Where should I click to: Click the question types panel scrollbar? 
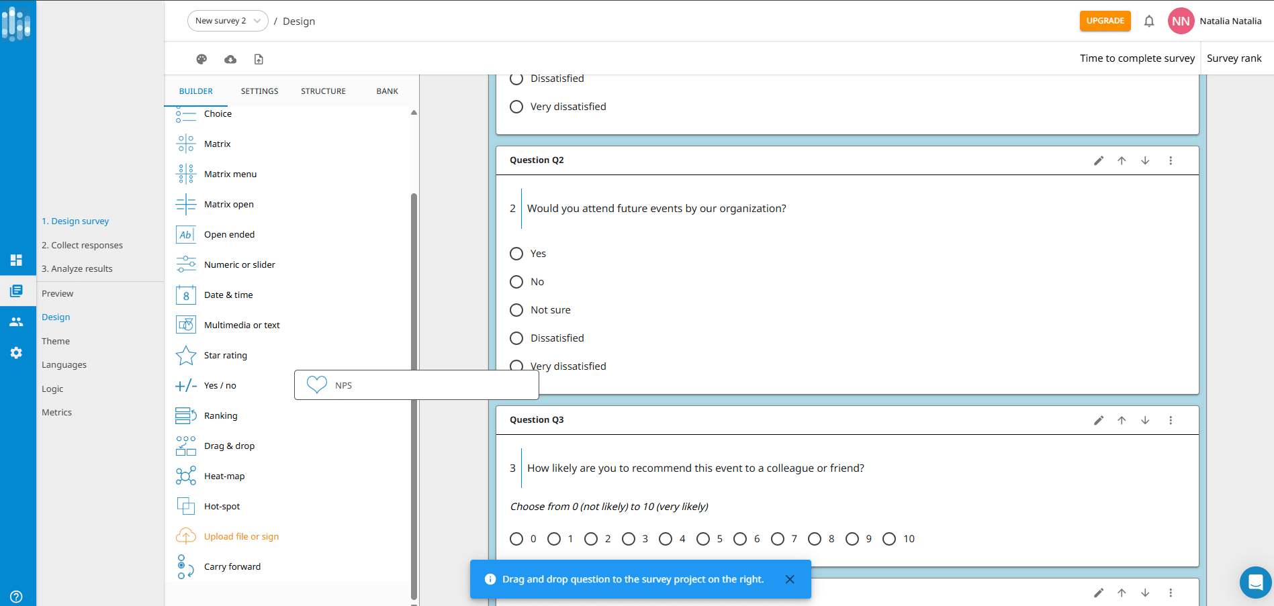click(414, 396)
